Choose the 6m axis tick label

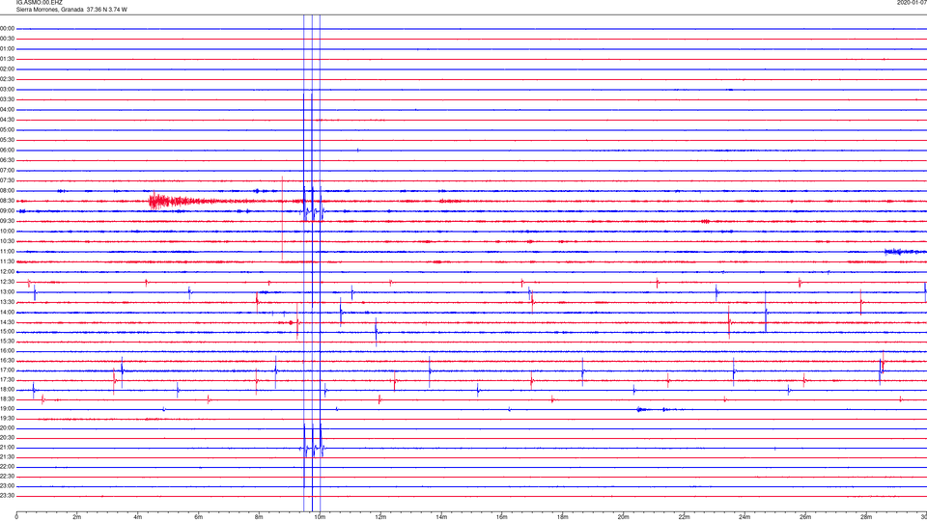(199, 517)
